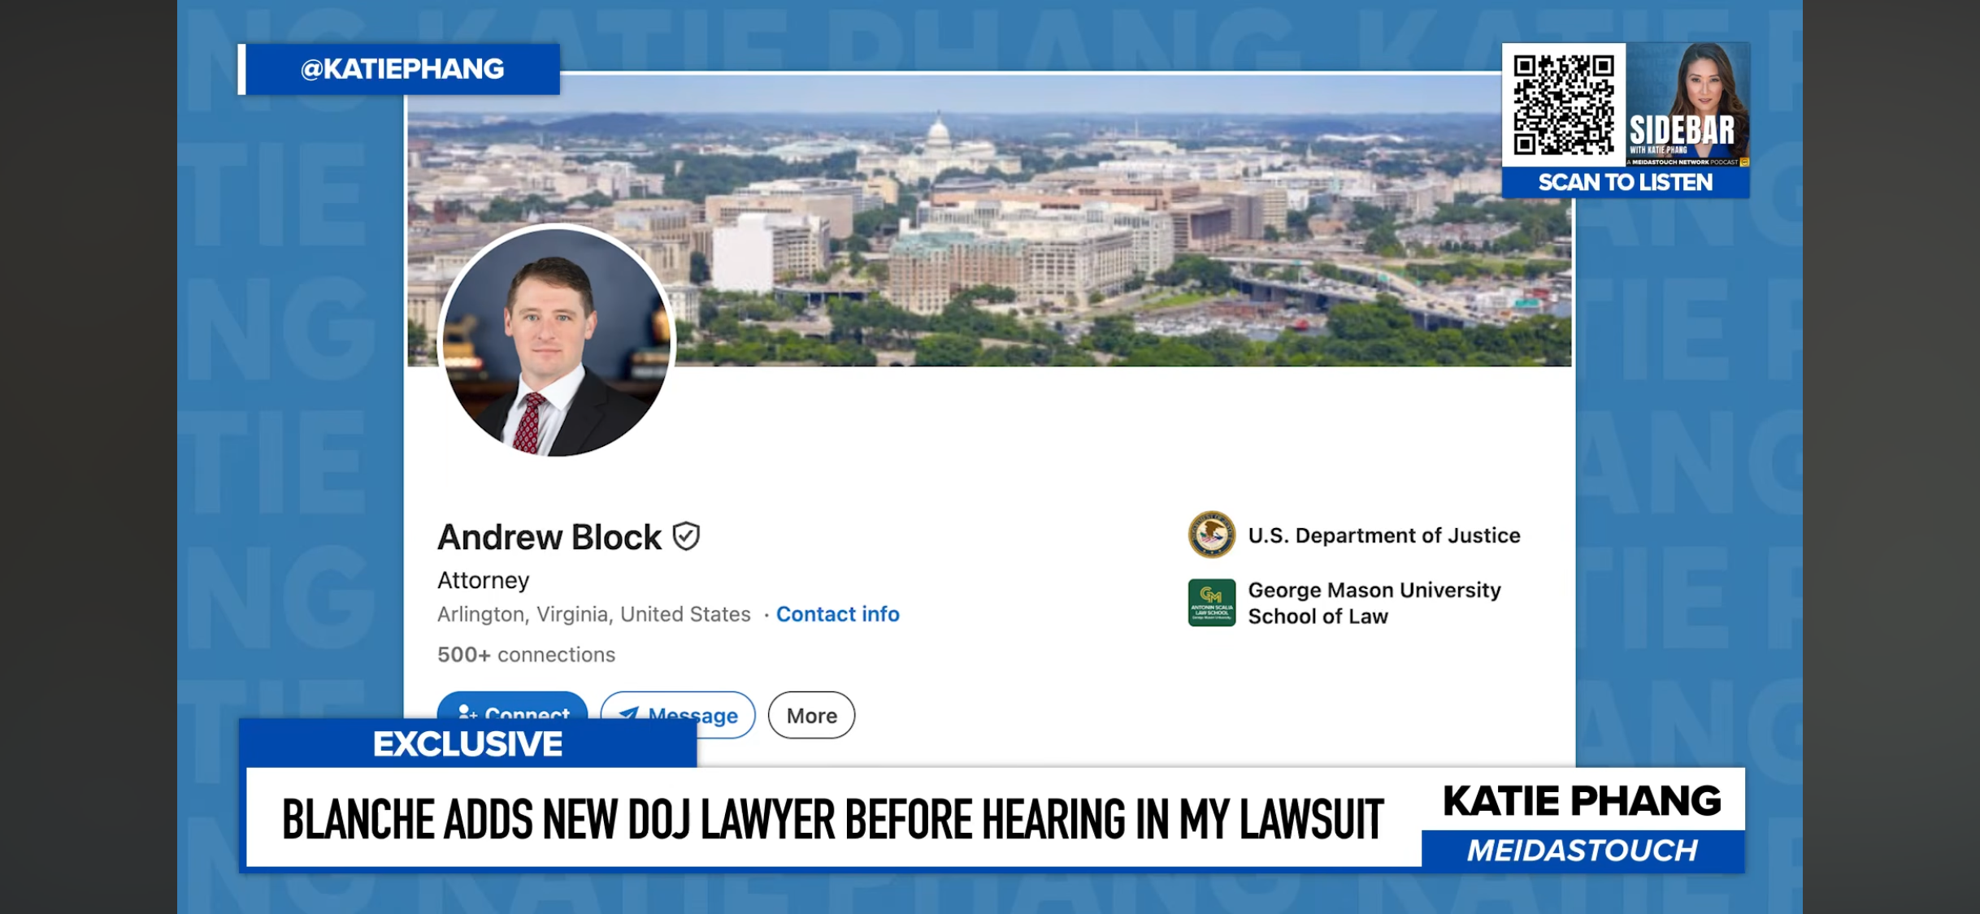1980x914 pixels.
Task: Click the Attorney headline text
Action: 483,580
